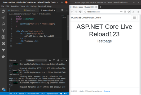The height and width of the screenshot is (95, 141).
Task: Split the terminal panel
Action: [54, 60]
